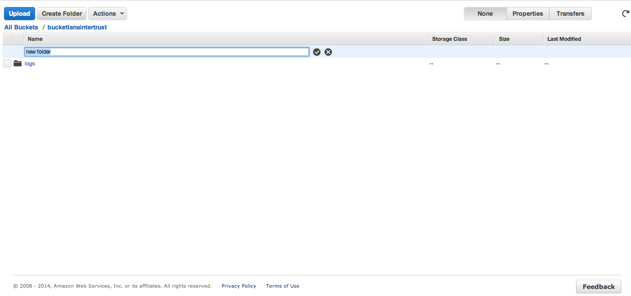Tick the checkbox beside logs folder
The width and height of the screenshot is (631, 296).
(7, 64)
